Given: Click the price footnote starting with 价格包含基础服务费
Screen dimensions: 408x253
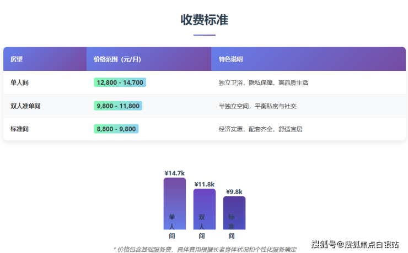Looking at the screenshot, I should [205, 249].
